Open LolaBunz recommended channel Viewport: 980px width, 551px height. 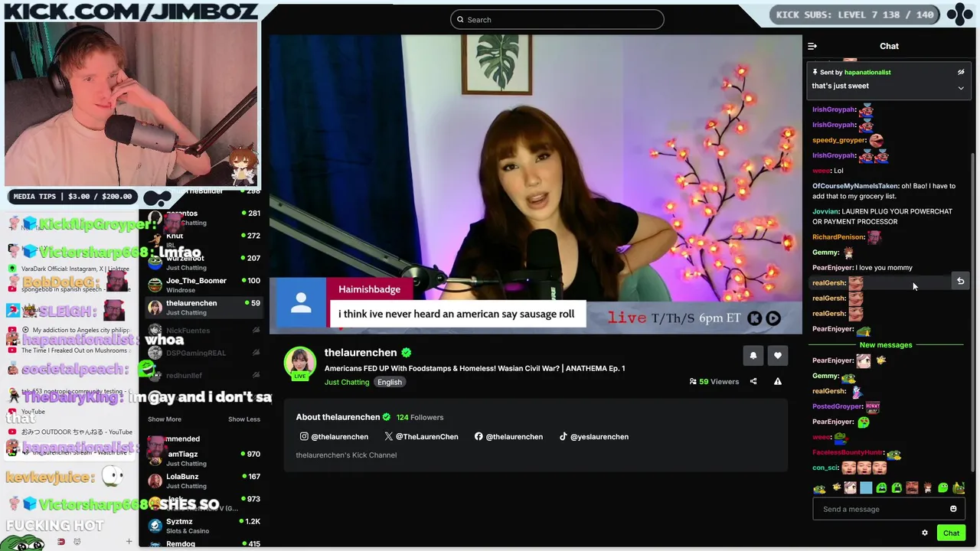click(203, 481)
